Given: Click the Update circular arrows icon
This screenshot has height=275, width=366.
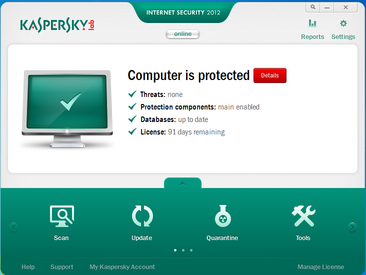Looking at the screenshot, I should pos(142,216).
